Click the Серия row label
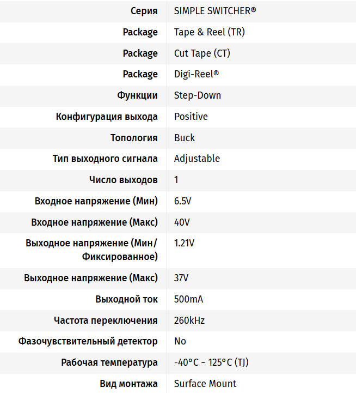Viewport: 356px width, 393px height. tap(144, 11)
